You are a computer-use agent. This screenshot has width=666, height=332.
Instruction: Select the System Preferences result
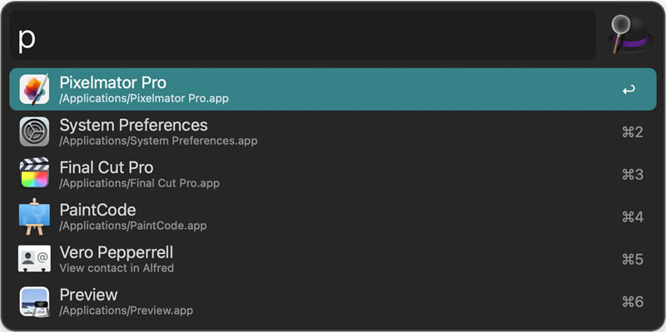pyautogui.click(x=332, y=131)
